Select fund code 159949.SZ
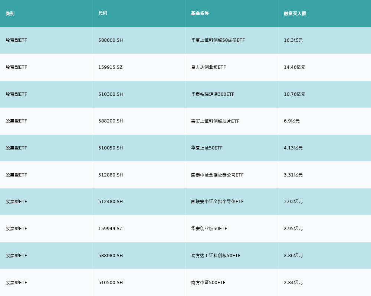 [110, 229]
